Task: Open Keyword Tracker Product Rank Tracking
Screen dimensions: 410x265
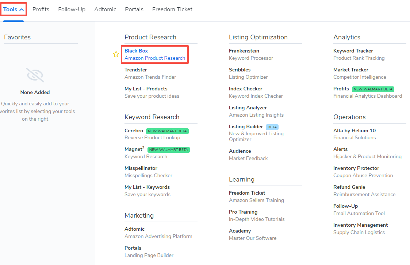Action: 359,54
